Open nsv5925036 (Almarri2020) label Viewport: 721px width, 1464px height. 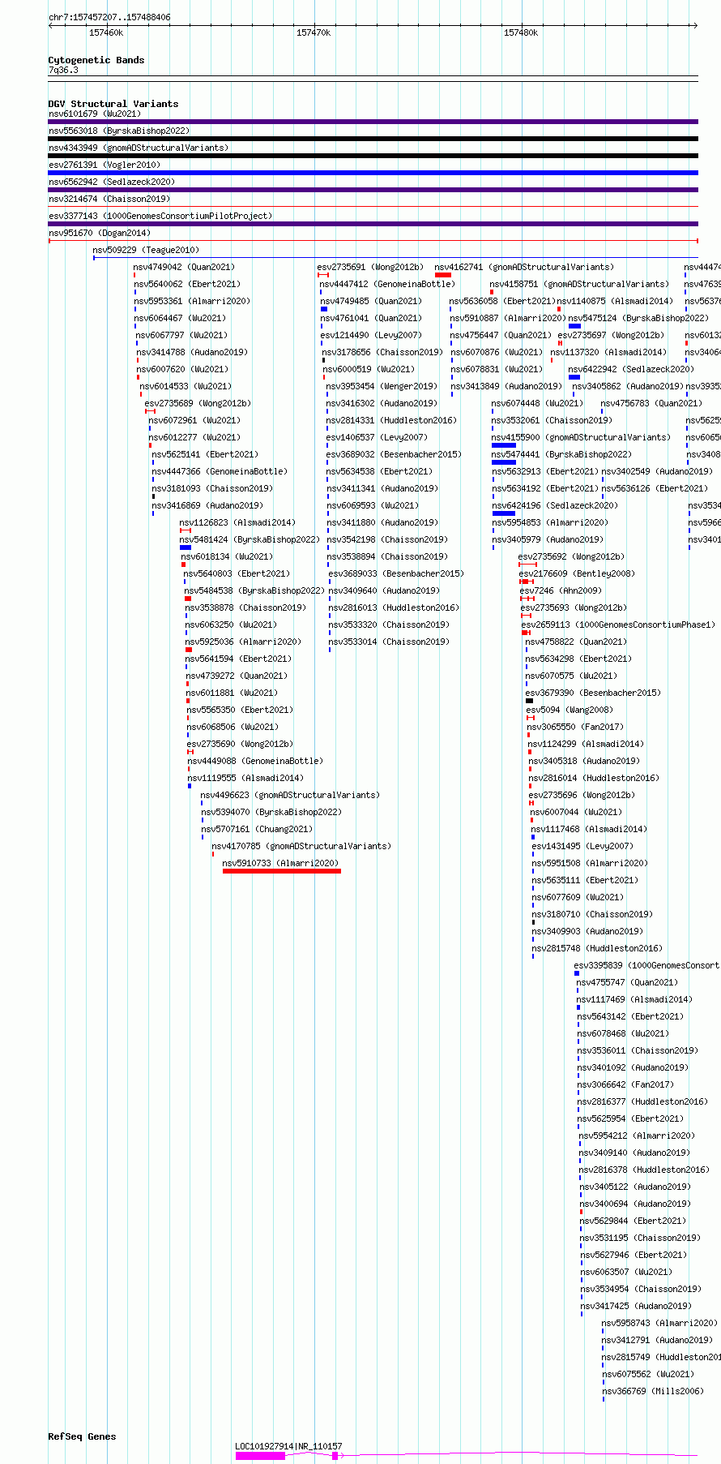[243, 642]
